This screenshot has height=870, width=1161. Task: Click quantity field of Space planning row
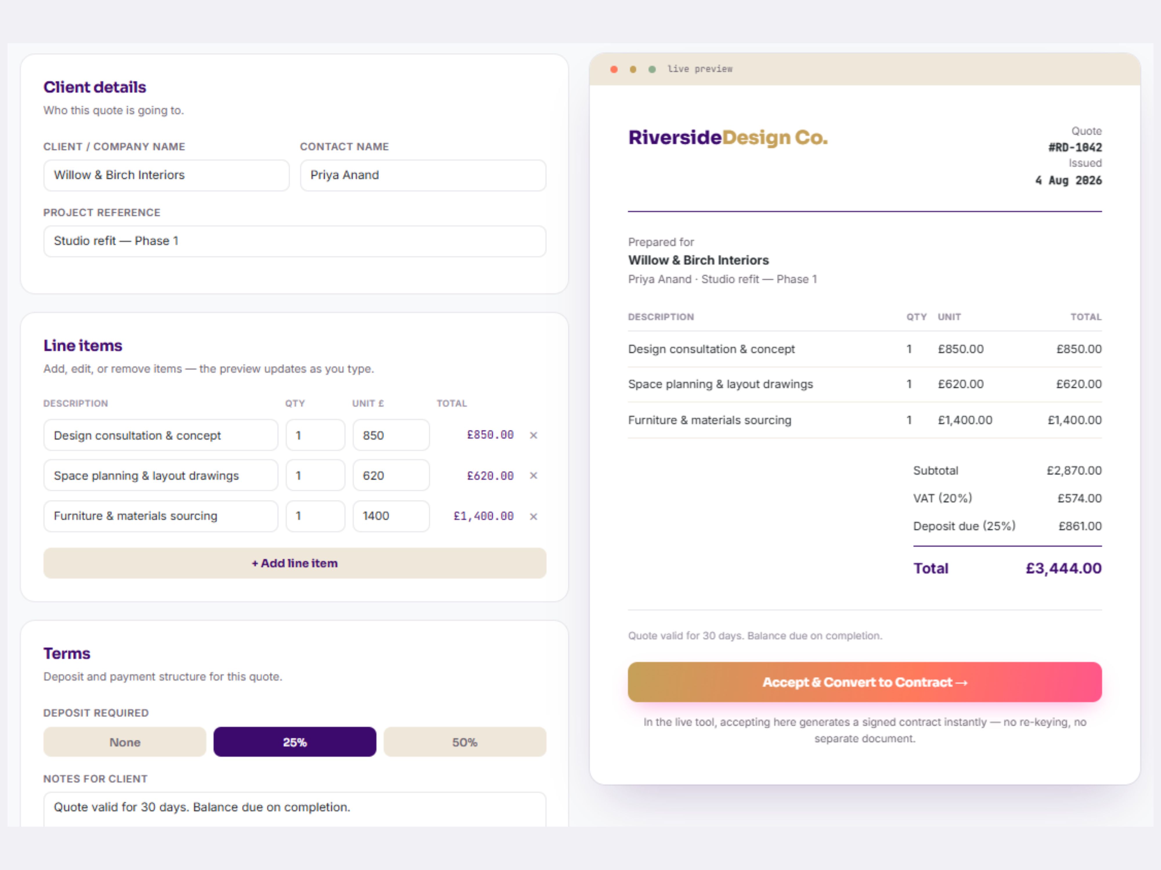(x=316, y=476)
